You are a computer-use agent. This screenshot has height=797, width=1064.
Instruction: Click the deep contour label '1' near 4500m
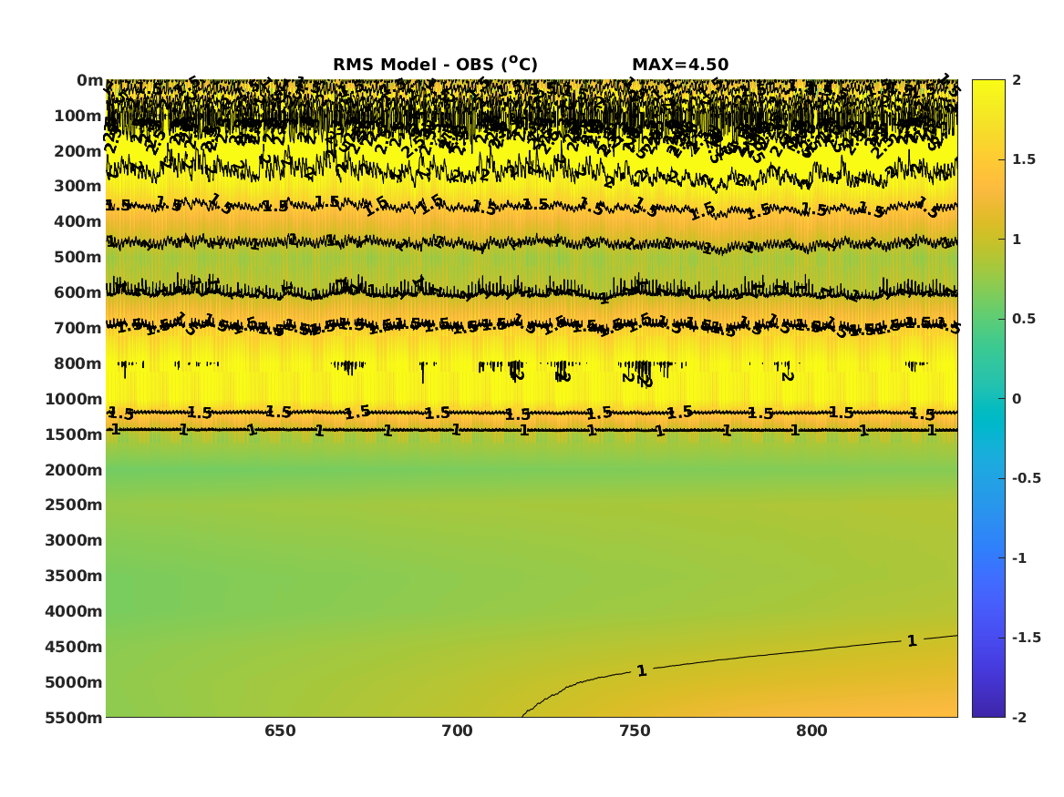click(912, 640)
